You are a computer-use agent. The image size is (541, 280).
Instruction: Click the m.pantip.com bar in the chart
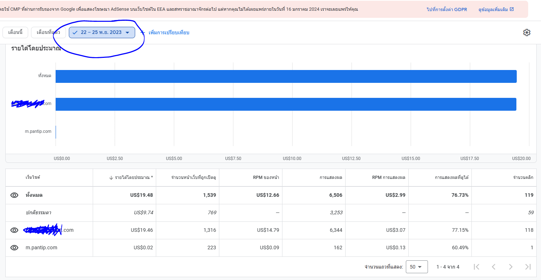(x=56, y=132)
